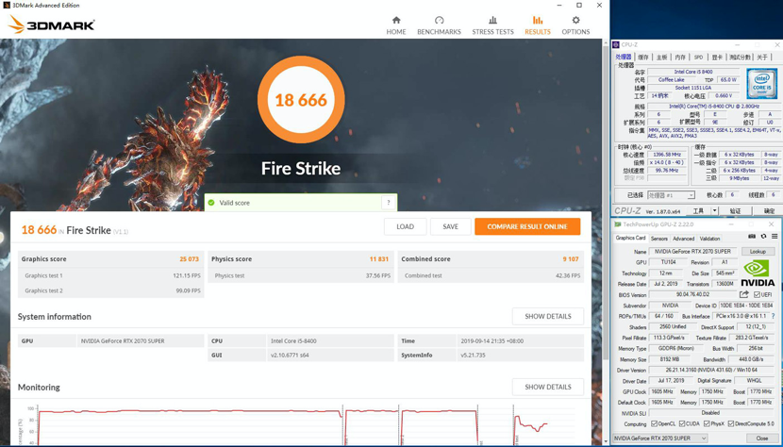Open the GPU selection dropdown in GPU-Z
783x447 pixels.
(x=660, y=439)
